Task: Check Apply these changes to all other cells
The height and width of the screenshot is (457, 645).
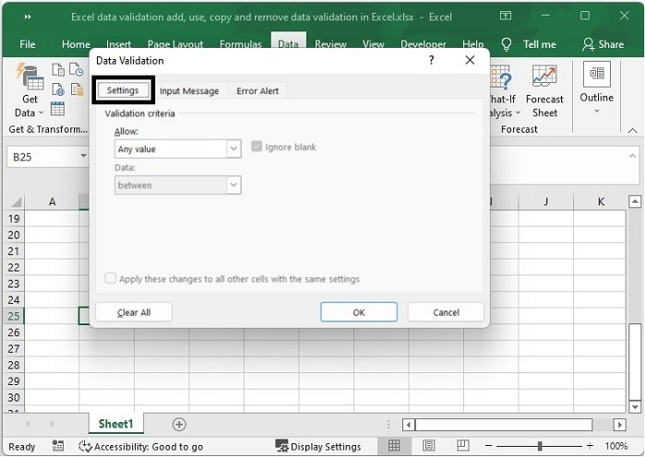Action: (x=110, y=278)
